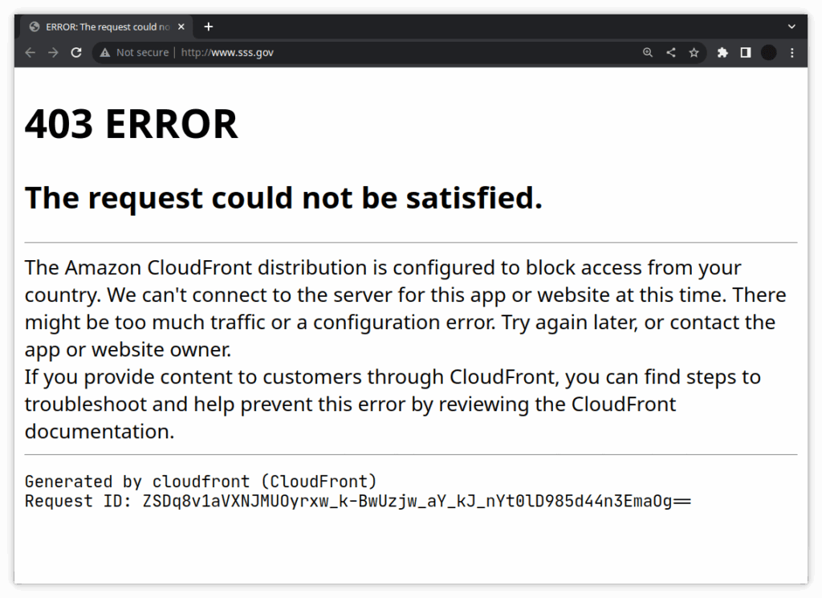This screenshot has height=598, width=822.
Task: Open the profile avatar menu
Action: [768, 52]
